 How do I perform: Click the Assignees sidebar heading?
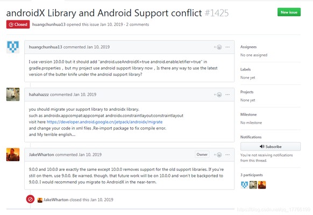pyautogui.click(x=248, y=47)
